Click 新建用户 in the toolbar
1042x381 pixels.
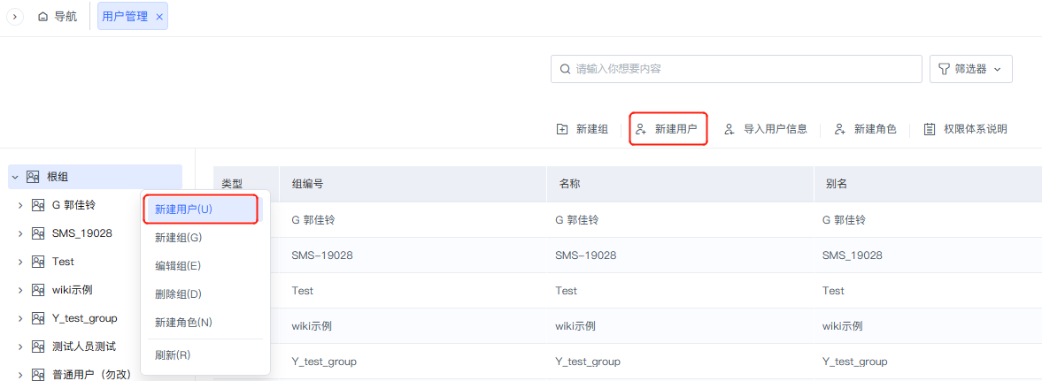click(668, 129)
